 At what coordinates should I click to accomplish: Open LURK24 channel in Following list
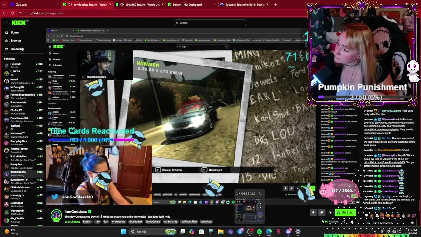pos(23,73)
